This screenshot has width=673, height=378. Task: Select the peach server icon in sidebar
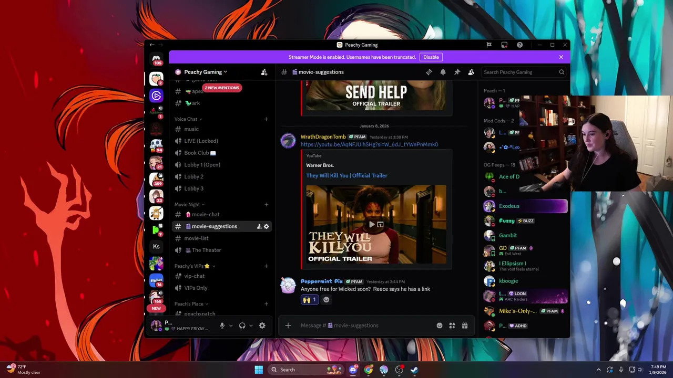pyautogui.click(x=156, y=79)
